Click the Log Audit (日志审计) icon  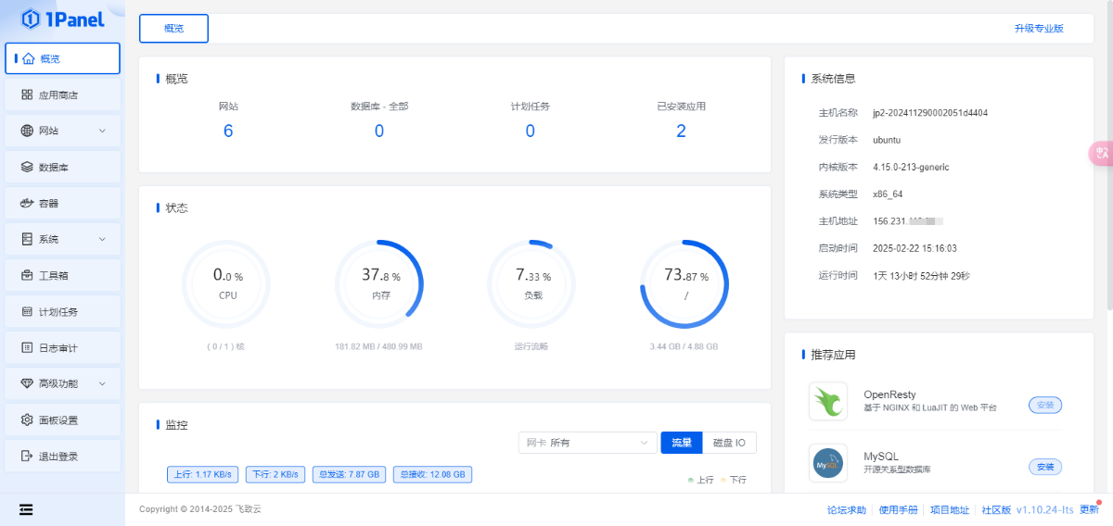pos(27,347)
